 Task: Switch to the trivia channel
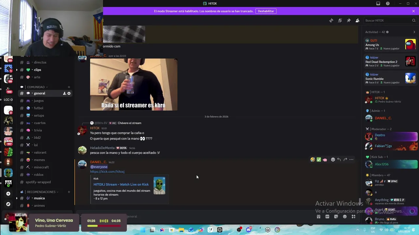[x=45, y=130]
